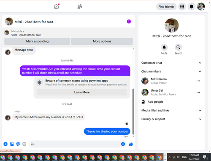
Task: Open options dots for Mitzi Rivera
Action: pyautogui.click(x=198, y=81)
